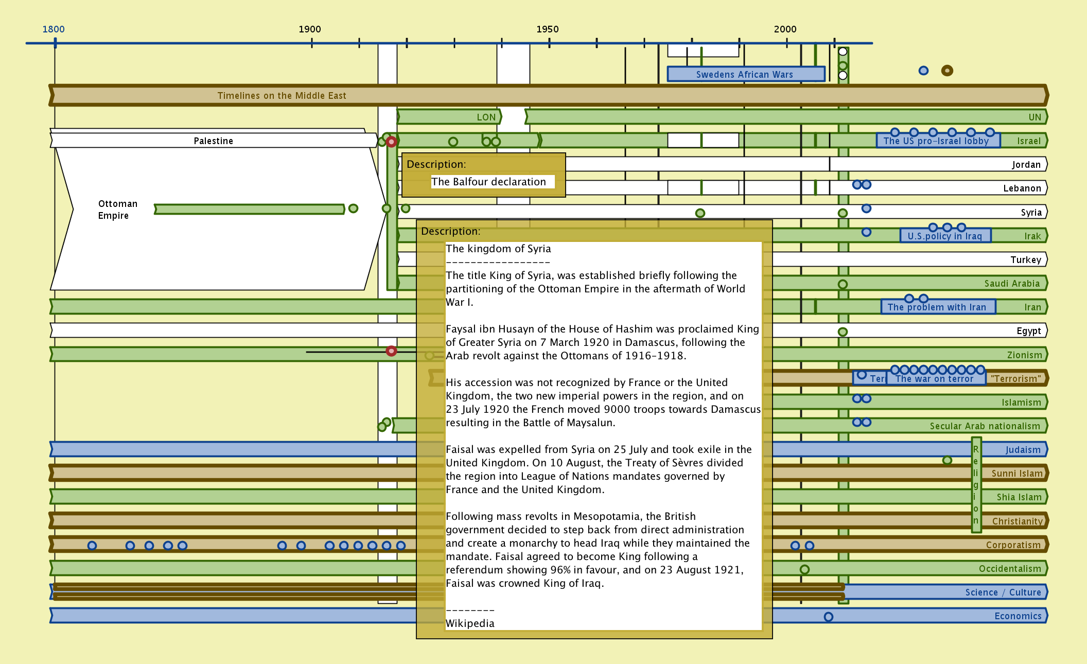This screenshot has width=1087, height=664.
Task: Select the vertical Religion group bar
Action: pyautogui.click(x=976, y=485)
